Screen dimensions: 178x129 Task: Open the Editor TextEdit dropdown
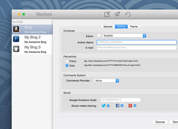pos(122,36)
